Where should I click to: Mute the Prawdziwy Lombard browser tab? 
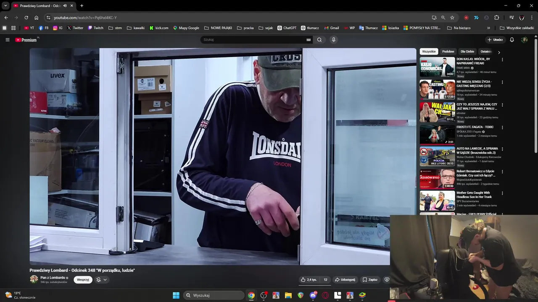[65, 6]
